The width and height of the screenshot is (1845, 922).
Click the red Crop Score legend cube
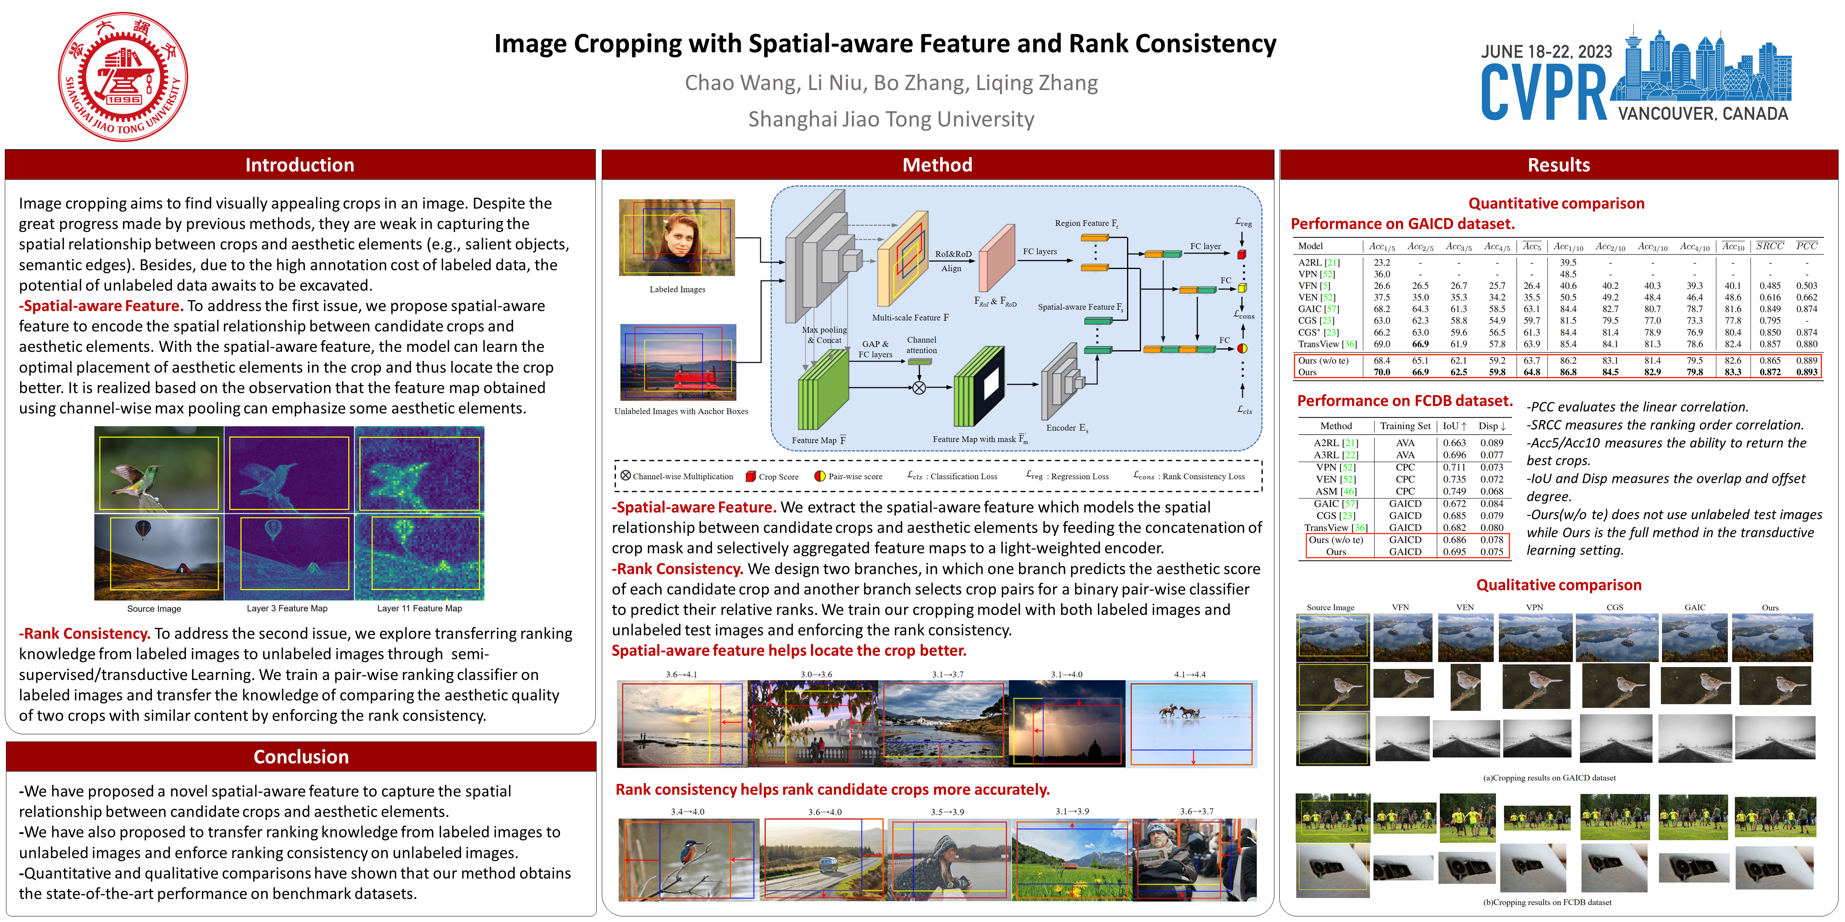coord(751,476)
